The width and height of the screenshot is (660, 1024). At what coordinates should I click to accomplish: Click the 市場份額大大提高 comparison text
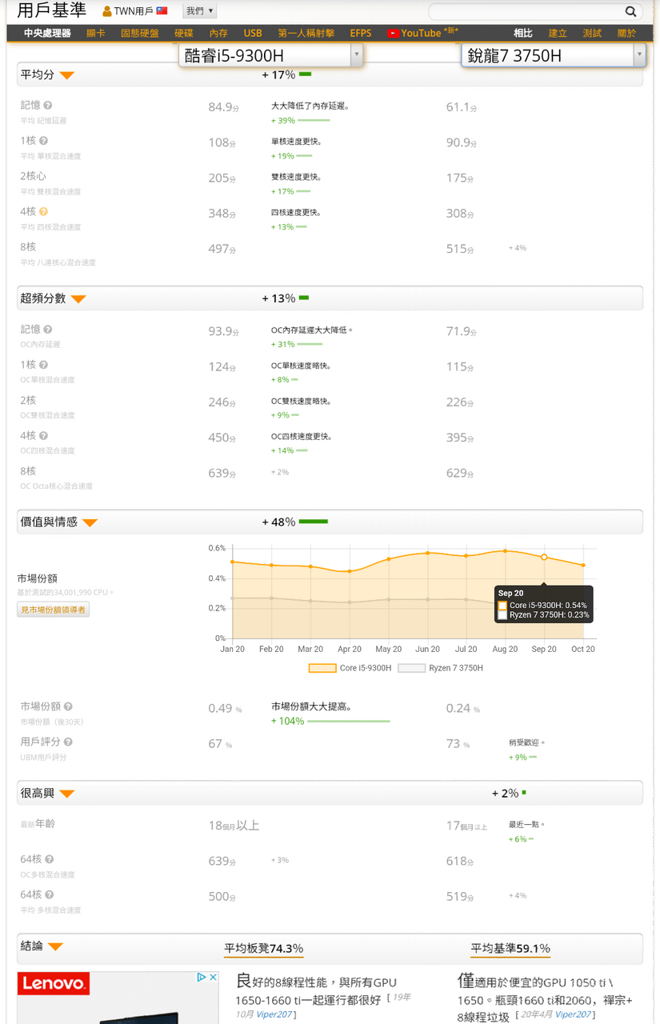click(312, 706)
